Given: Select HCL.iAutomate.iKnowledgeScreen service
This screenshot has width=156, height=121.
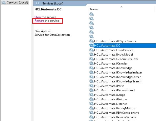Looking at the screenshot, I should click(x=118, y=77).
